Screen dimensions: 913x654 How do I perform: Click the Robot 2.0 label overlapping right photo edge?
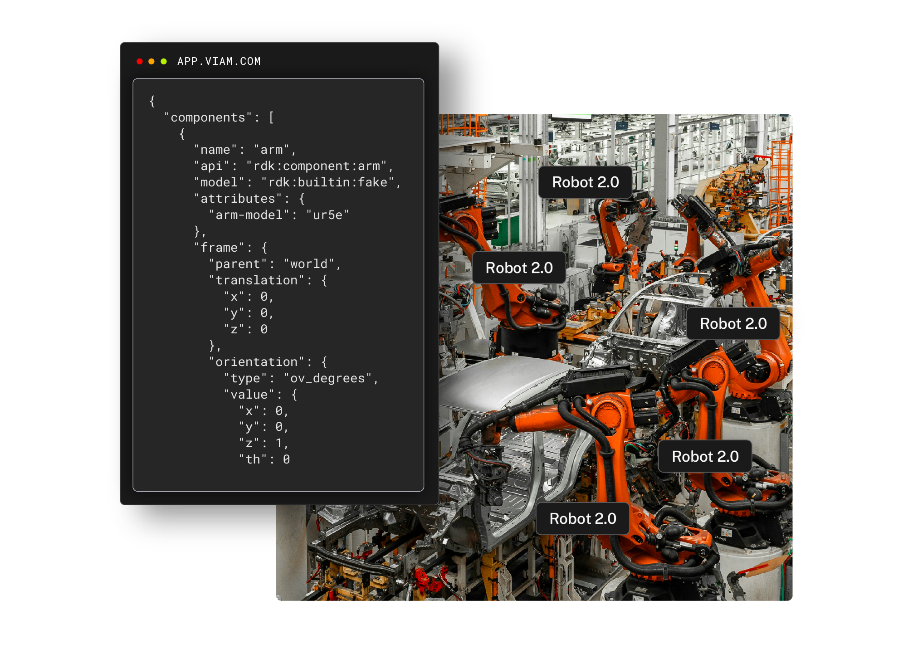tap(732, 323)
